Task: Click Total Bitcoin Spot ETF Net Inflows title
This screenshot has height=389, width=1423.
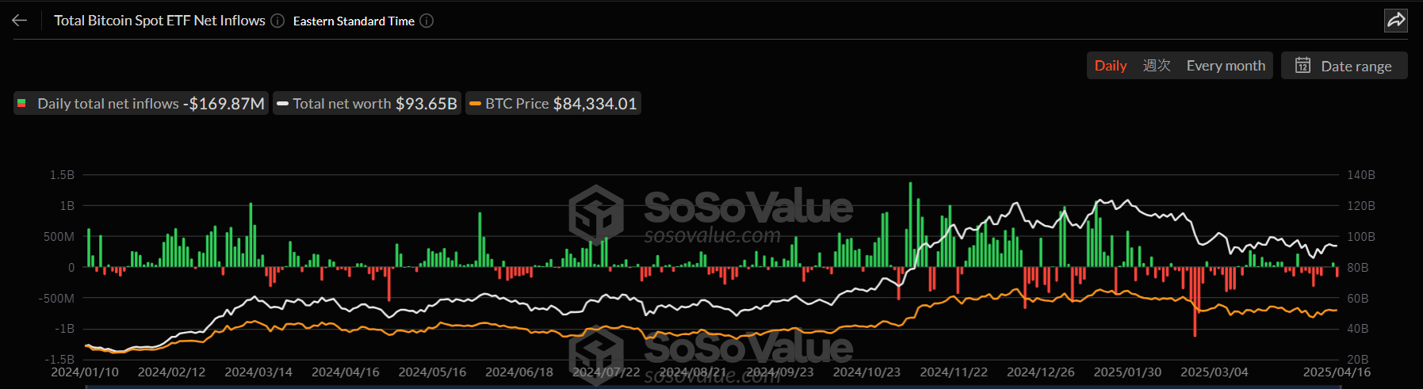Action: tap(159, 21)
